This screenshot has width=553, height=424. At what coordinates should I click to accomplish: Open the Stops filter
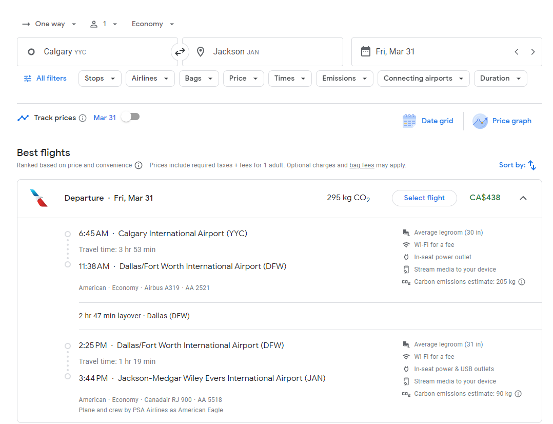[x=100, y=79]
